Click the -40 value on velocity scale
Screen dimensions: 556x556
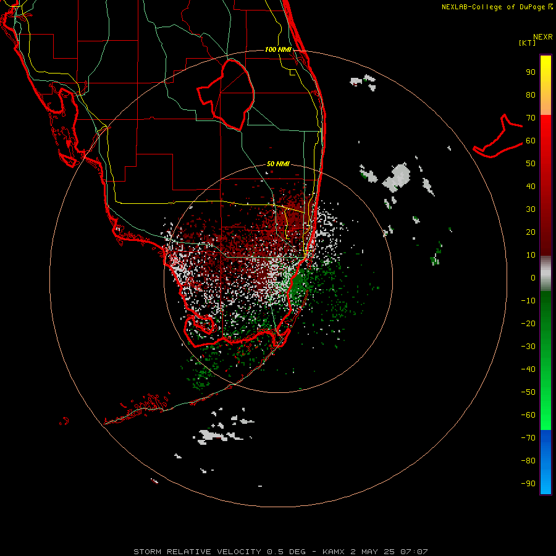(x=528, y=369)
